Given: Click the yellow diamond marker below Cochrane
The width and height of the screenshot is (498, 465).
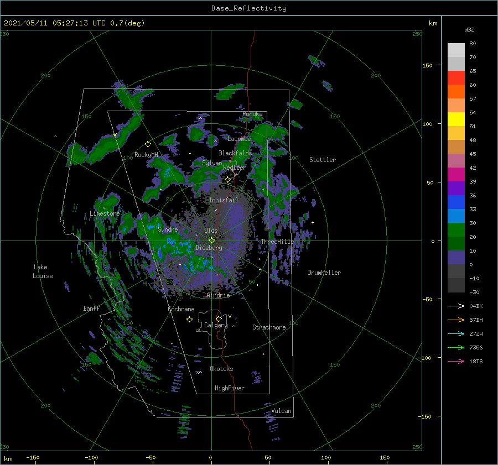Looking at the screenshot, I should (x=189, y=320).
